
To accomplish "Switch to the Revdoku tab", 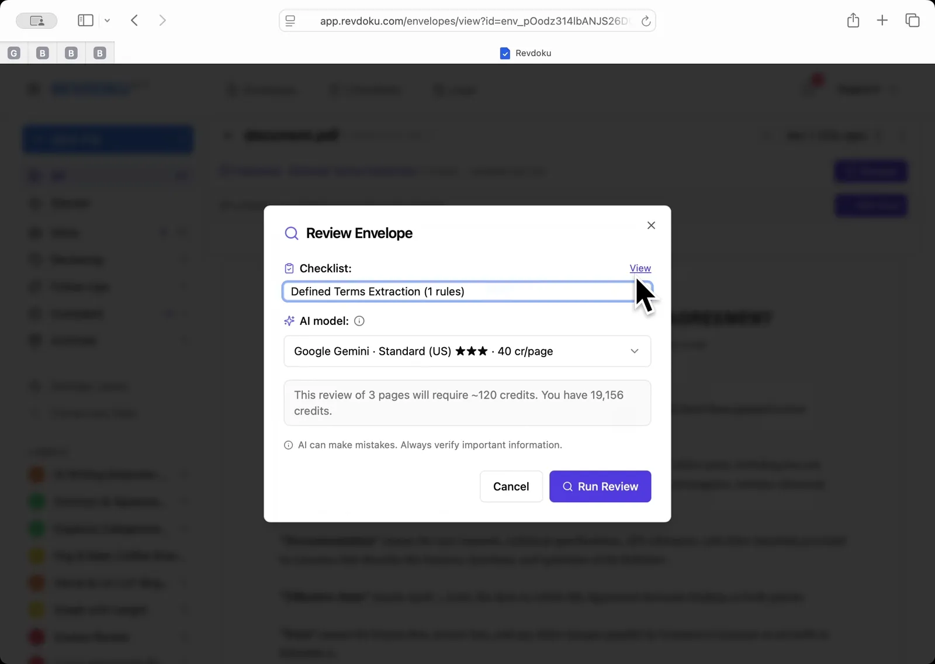I will (525, 53).
